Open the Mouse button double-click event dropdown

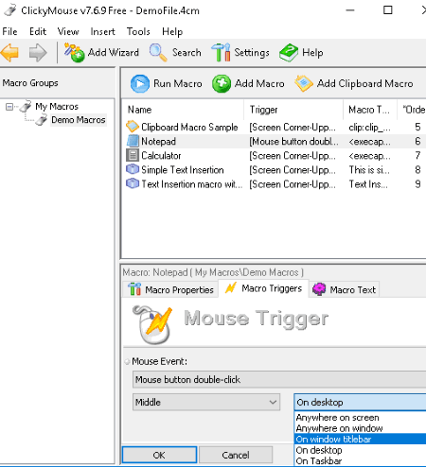[279, 379]
